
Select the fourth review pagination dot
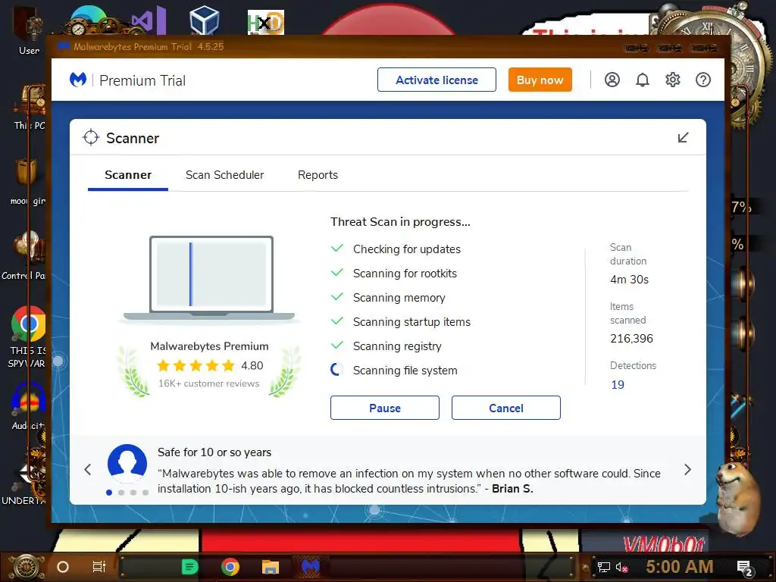pos(145,493)
